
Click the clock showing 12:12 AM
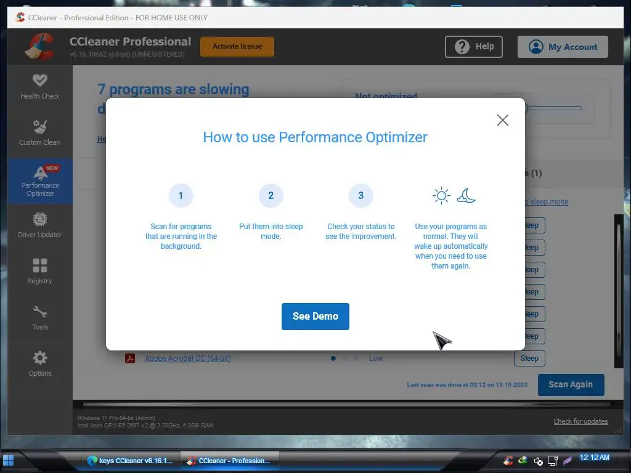point(594,458)
